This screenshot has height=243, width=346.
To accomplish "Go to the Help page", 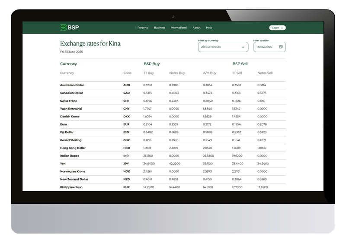I will pos(209,28).
